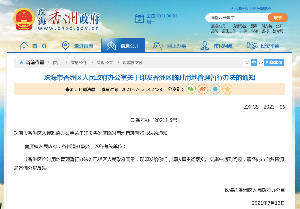Click the orange 搜索 search button
The image size is (300, 209).
click(x=277, y=17)
